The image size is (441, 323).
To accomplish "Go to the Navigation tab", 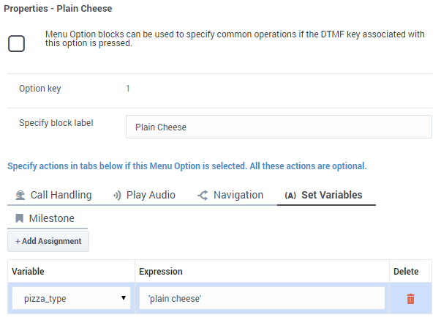I will [230, 195].
